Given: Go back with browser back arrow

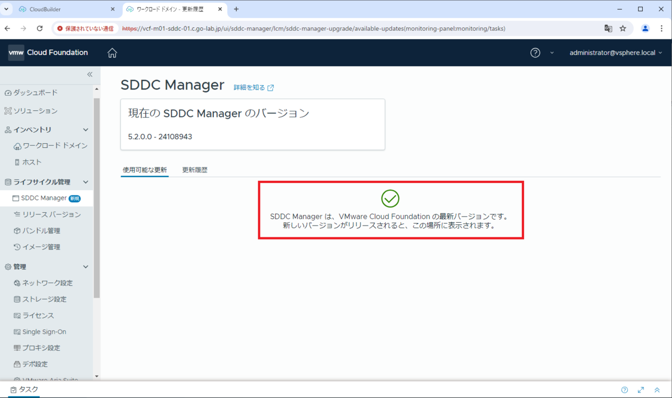Looking at the screenshot, I should (7, 28).
